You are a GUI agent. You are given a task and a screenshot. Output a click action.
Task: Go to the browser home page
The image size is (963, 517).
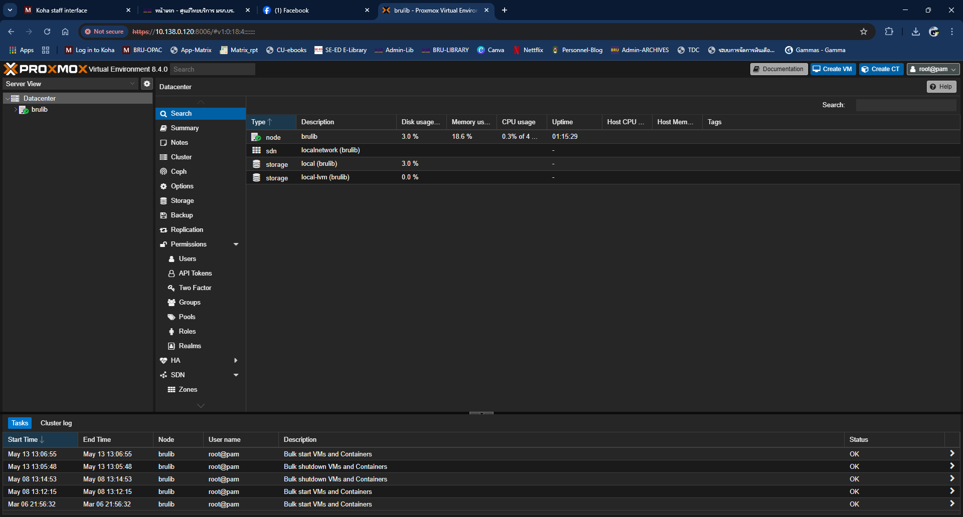click(65, 32)
